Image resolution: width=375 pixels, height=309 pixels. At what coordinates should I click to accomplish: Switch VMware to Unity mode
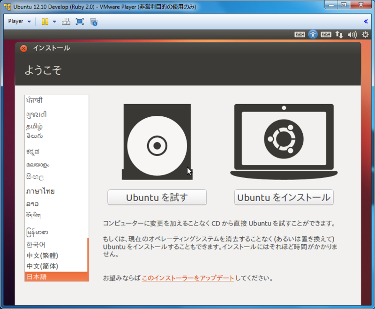coord(93,22)
